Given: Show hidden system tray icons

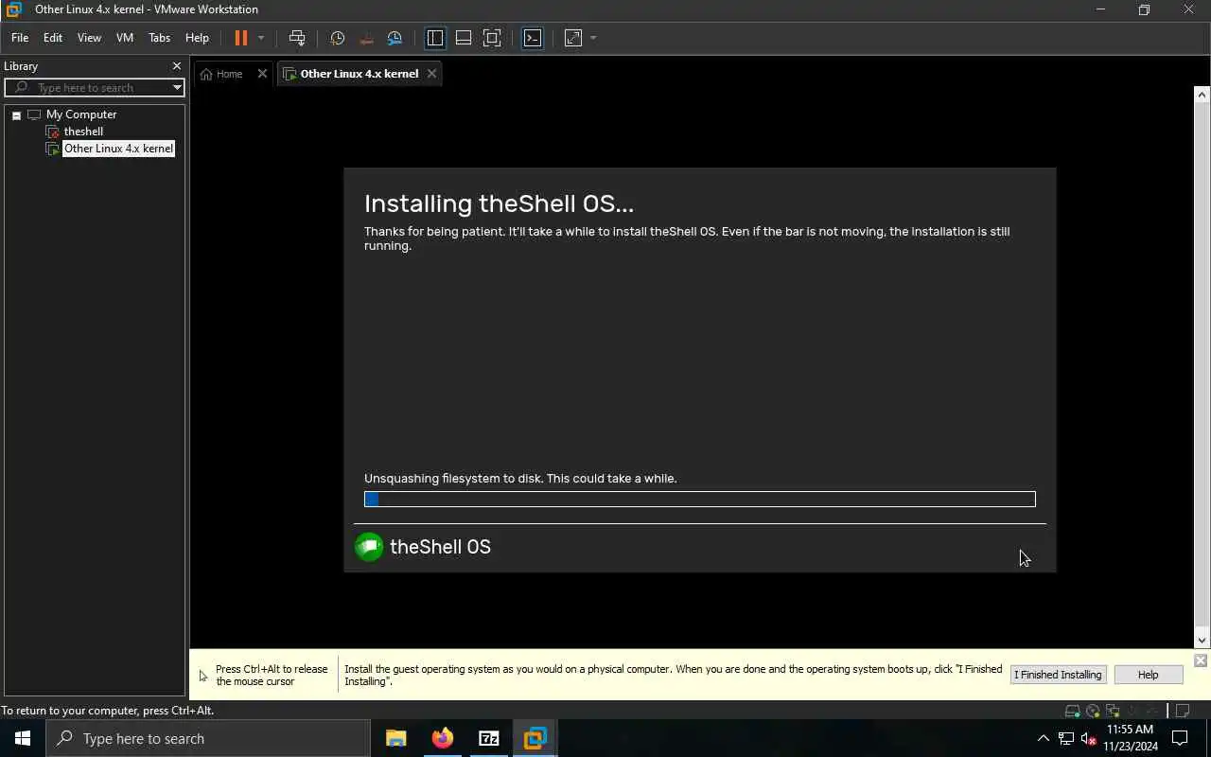Looking at the screenshot, I should (1043, 738).
